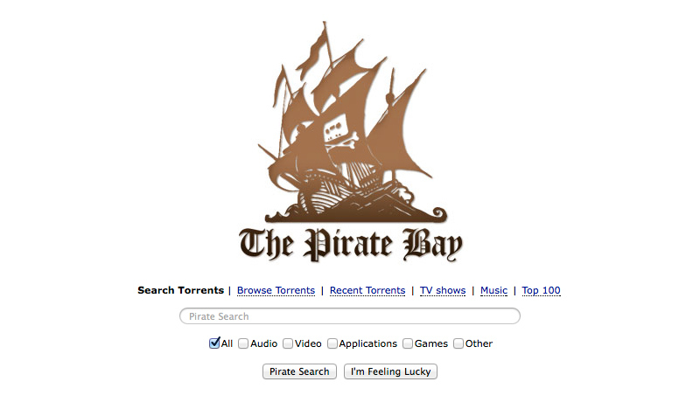Click 'The Pirate Bay' gothic title text
Screen dimensions: 700x402
click(x=351, y=244)
